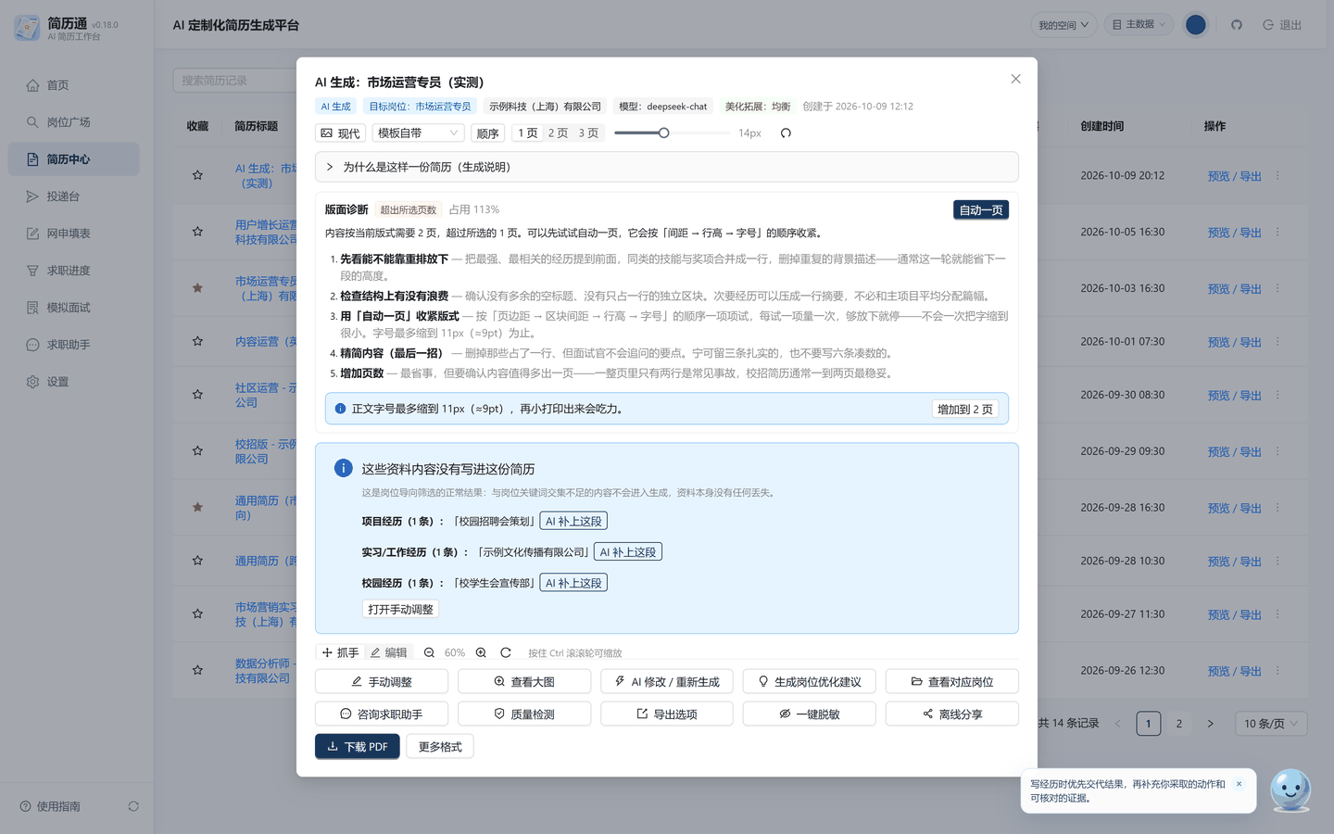Click the GitHub icon in the top bar

[x=1236, y=25]
